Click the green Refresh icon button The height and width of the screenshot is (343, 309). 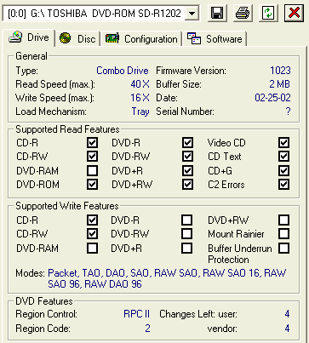point(268,13)
